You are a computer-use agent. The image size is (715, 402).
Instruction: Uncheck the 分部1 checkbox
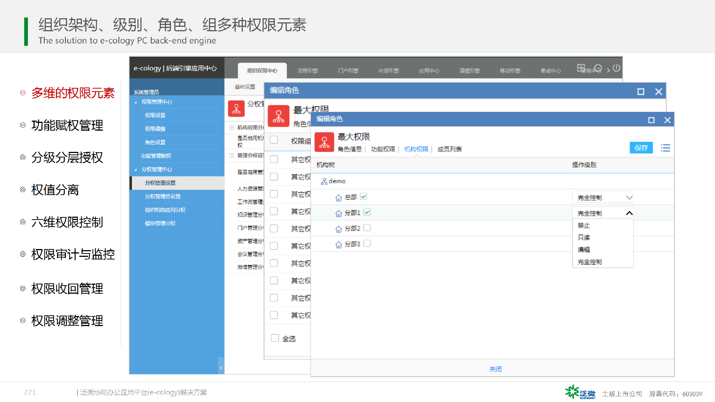pyautogui.click(x=367, y=212)
